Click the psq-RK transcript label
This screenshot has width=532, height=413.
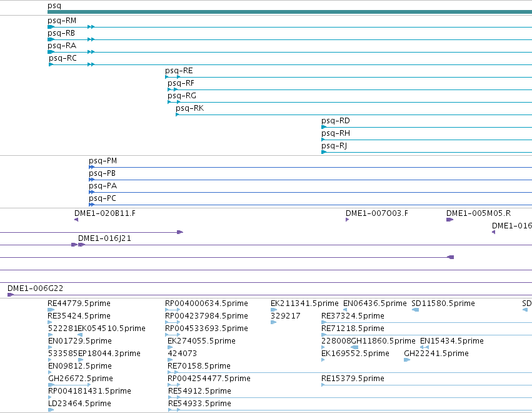click(x=189, y=108)
